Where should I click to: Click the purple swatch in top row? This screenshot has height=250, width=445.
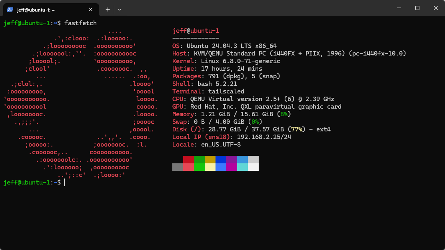tap(231, 160)
